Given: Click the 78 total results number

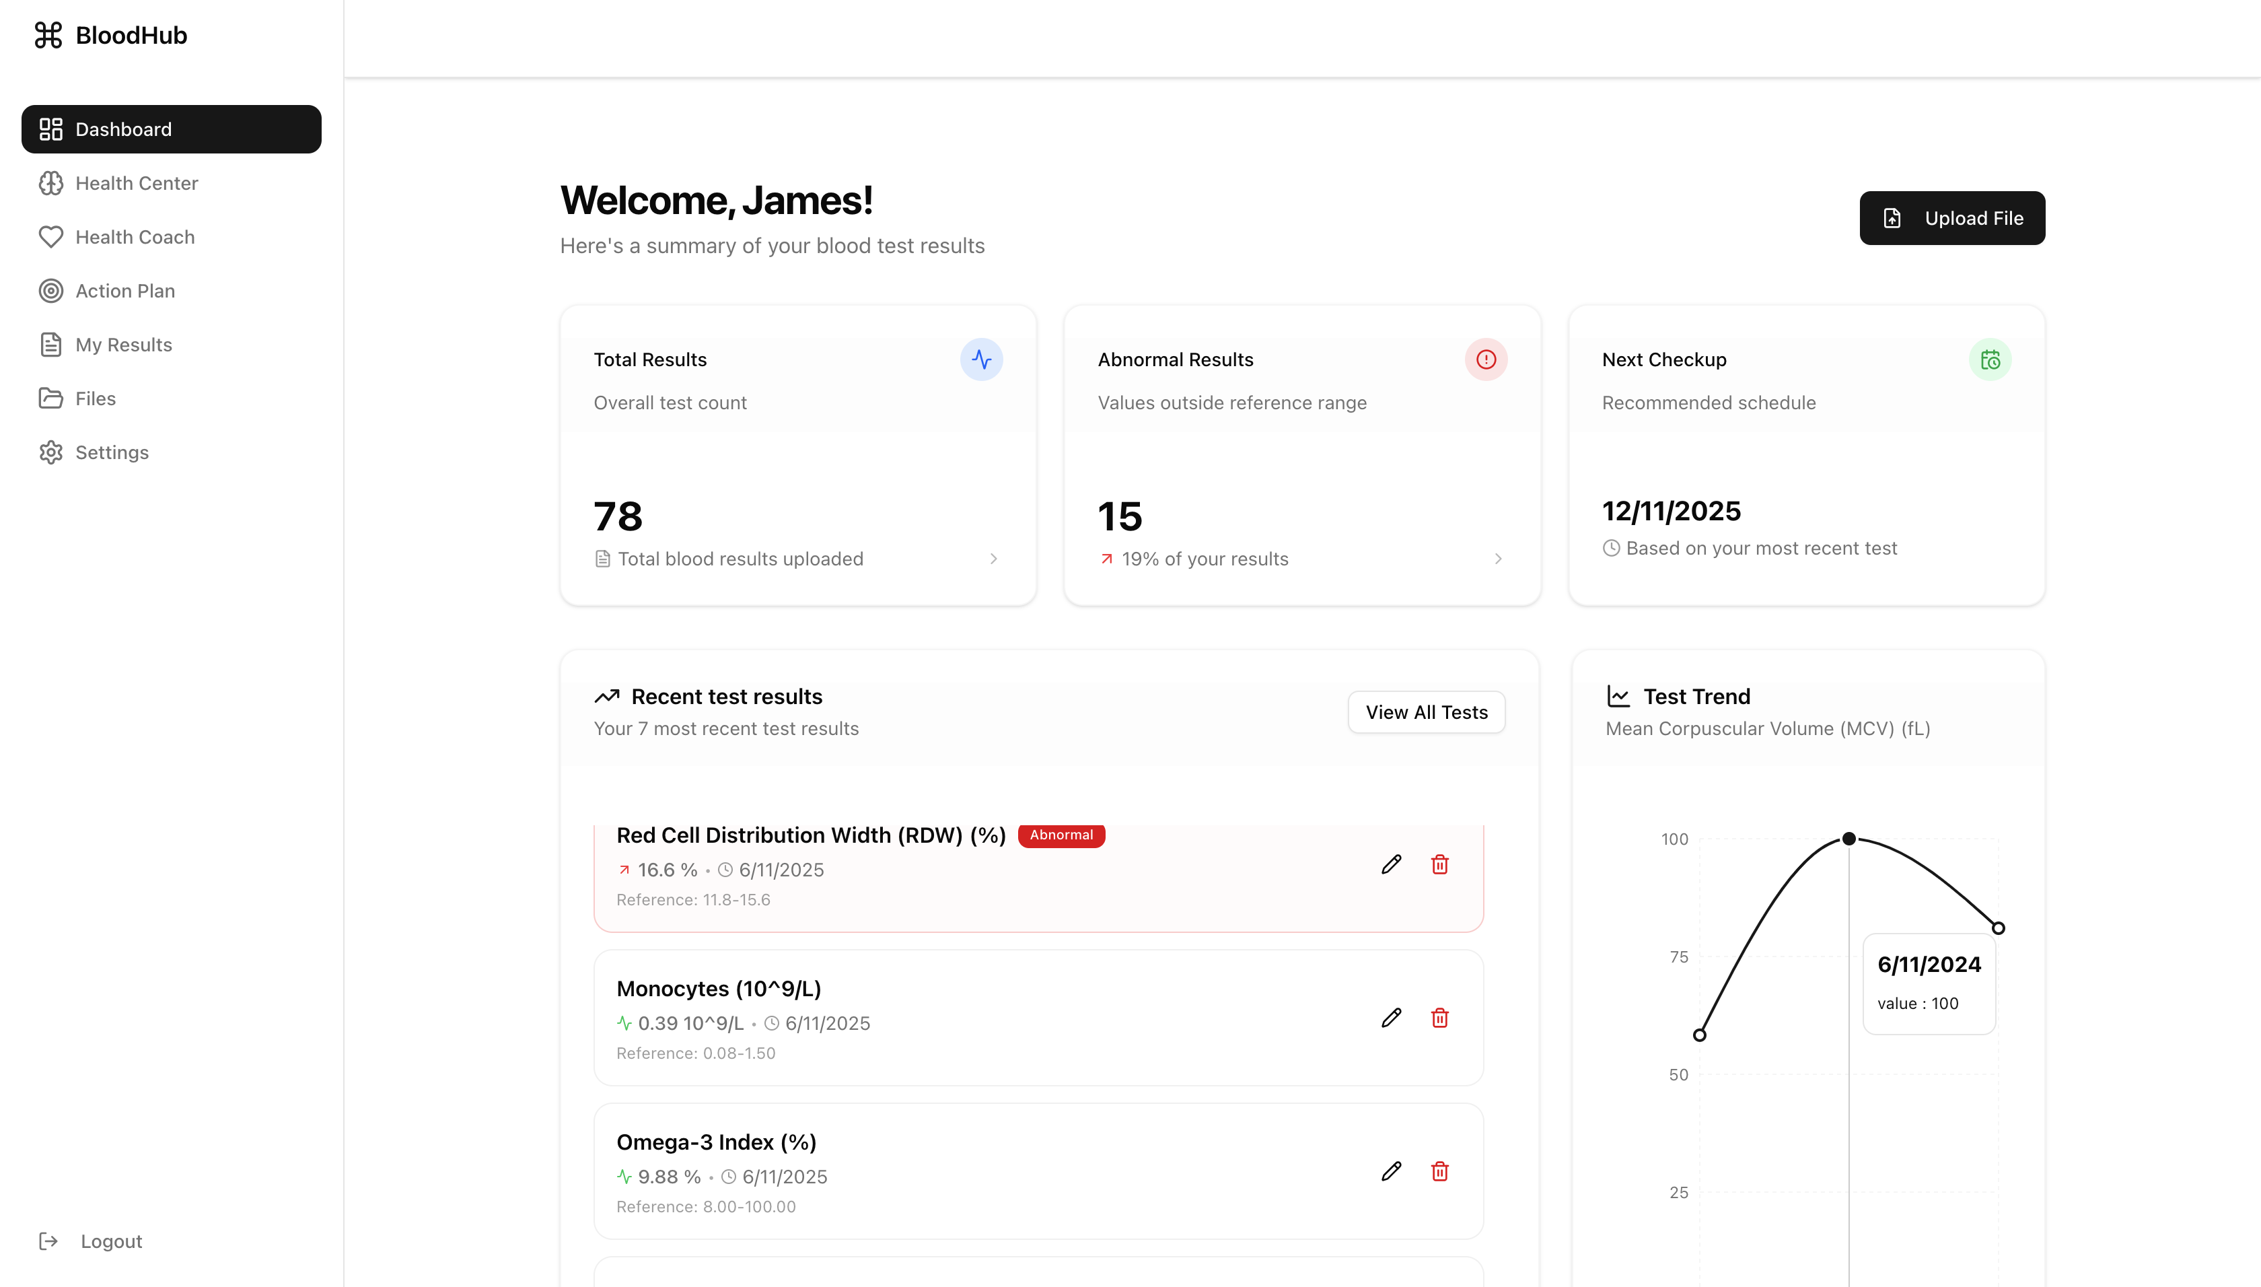Looking at the screenshot, I should pos(618,516).
